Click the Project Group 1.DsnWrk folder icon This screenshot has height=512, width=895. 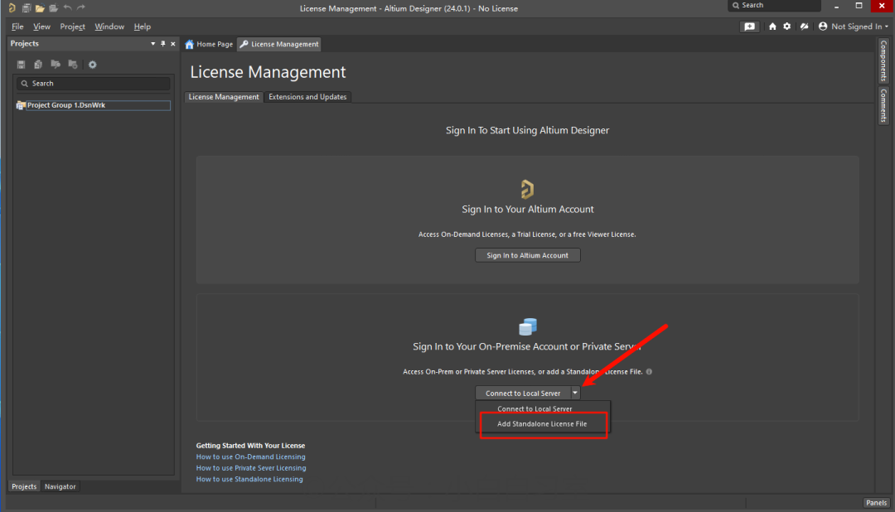point(21,105)
